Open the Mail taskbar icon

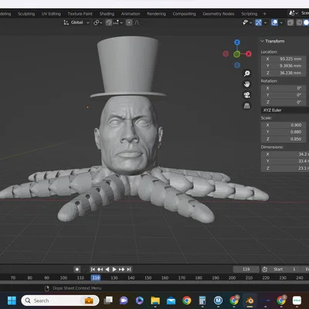[x=171, y=301]
